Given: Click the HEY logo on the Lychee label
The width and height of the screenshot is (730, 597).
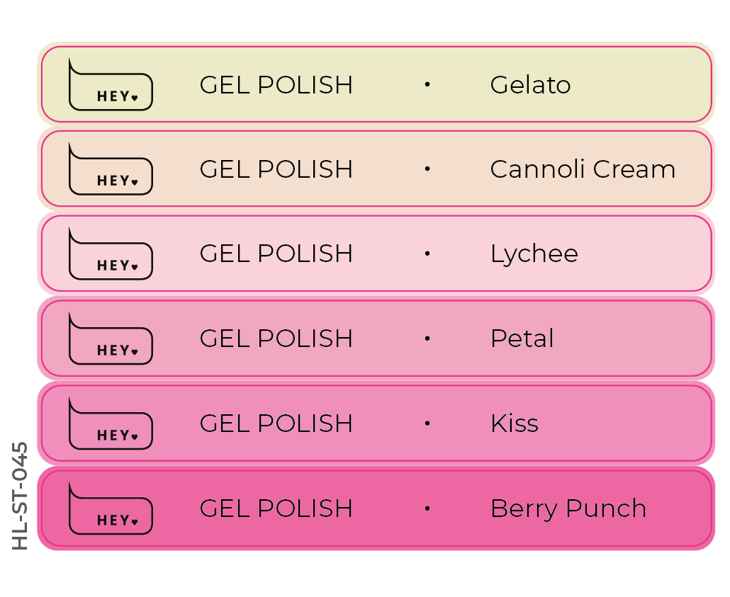Looking at the screenshot, I should click(x=111, y=256).
